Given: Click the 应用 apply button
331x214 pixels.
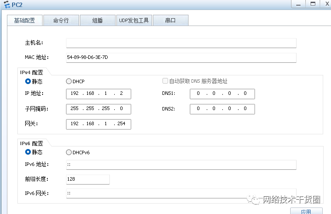Looking at the screenshot, I should [x=306, y=211].
